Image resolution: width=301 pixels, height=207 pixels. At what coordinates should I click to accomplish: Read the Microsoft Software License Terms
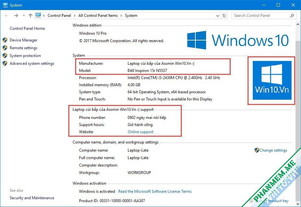click(x=155, y=191)
